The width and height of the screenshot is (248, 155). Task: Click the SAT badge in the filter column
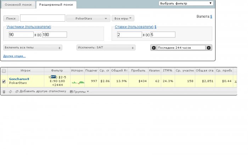pos(53,77)
